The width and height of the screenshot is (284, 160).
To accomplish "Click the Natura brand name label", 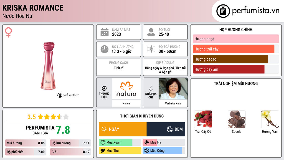I will [x=126, y=103].
